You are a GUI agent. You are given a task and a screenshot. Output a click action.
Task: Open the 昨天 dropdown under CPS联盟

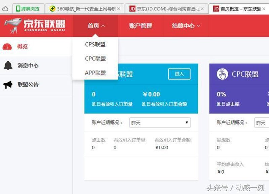[x=160, y=123]
